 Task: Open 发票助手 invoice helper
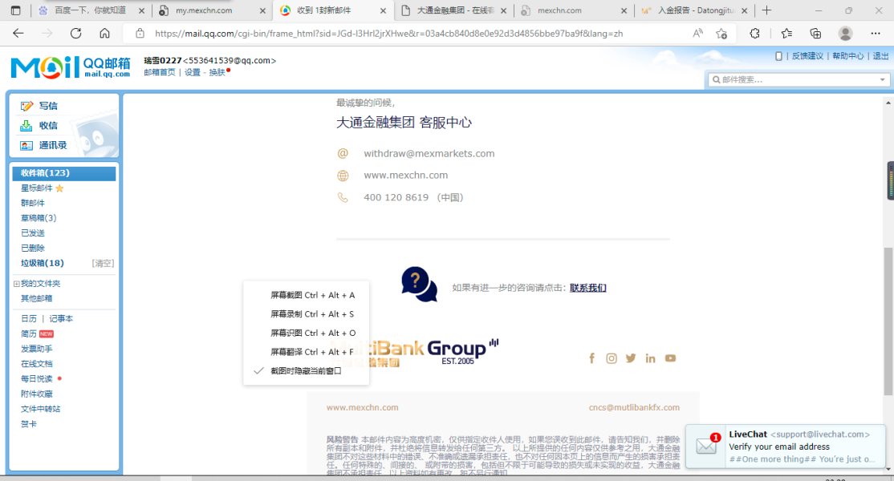[36, 349]
